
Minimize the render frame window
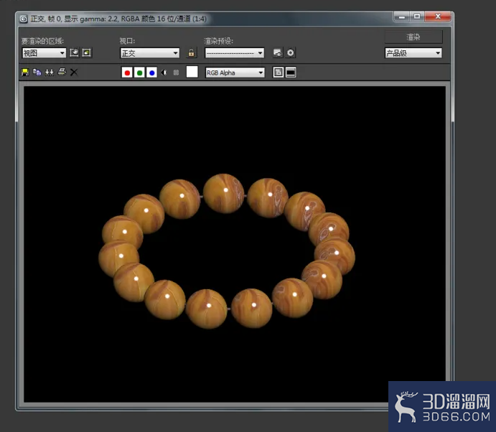coord(402,17)
